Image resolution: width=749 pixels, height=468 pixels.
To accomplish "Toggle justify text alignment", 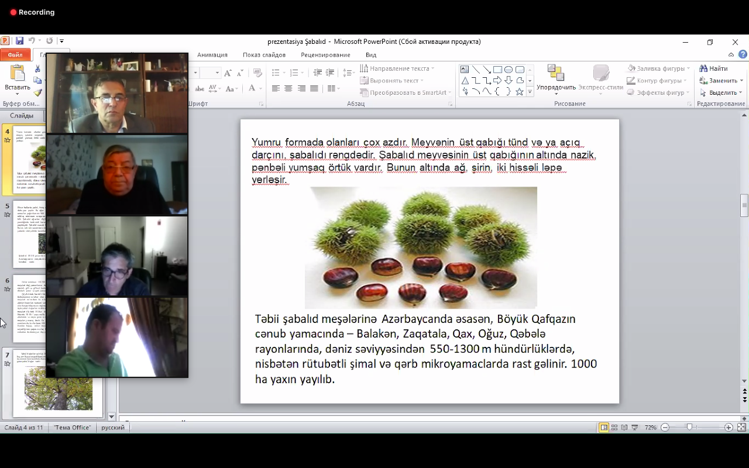I will [314, 88].
